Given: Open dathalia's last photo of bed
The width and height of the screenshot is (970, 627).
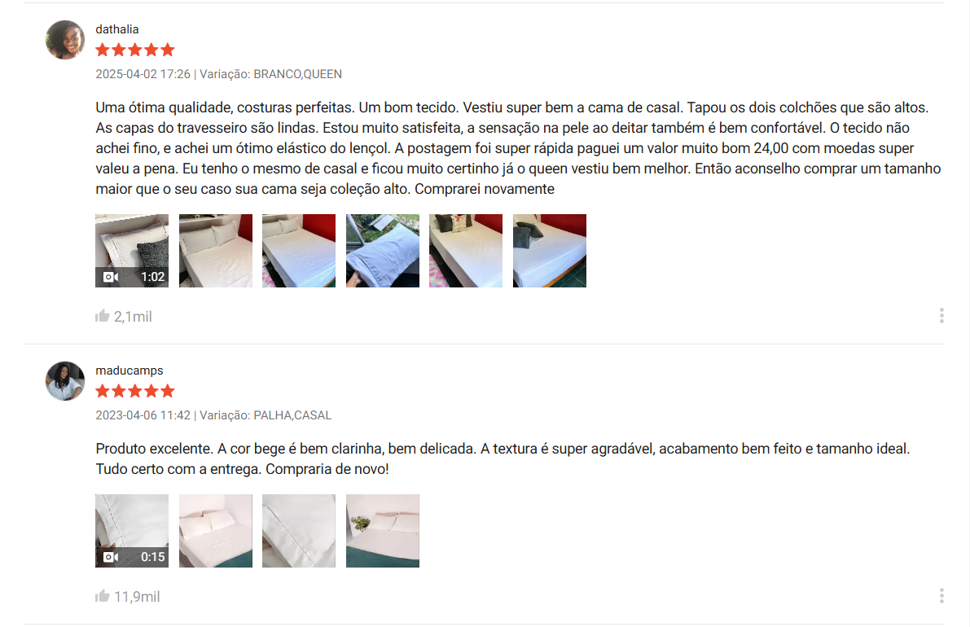Looking at the screenshot, I should (549, 251).
